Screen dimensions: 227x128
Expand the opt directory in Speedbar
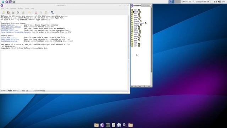(x=132, y=29)
